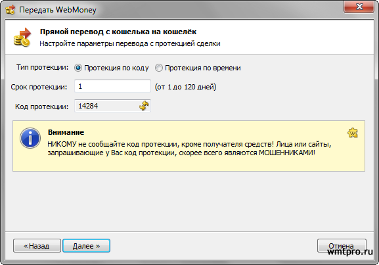
Task: Click the Протекция по времени label text
Action: (202, 68)
